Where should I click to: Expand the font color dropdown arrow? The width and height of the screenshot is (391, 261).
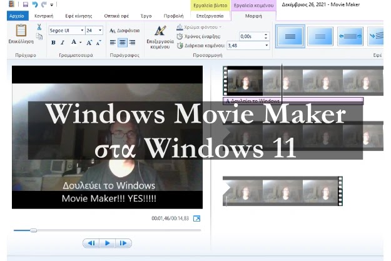pos(81,43)
